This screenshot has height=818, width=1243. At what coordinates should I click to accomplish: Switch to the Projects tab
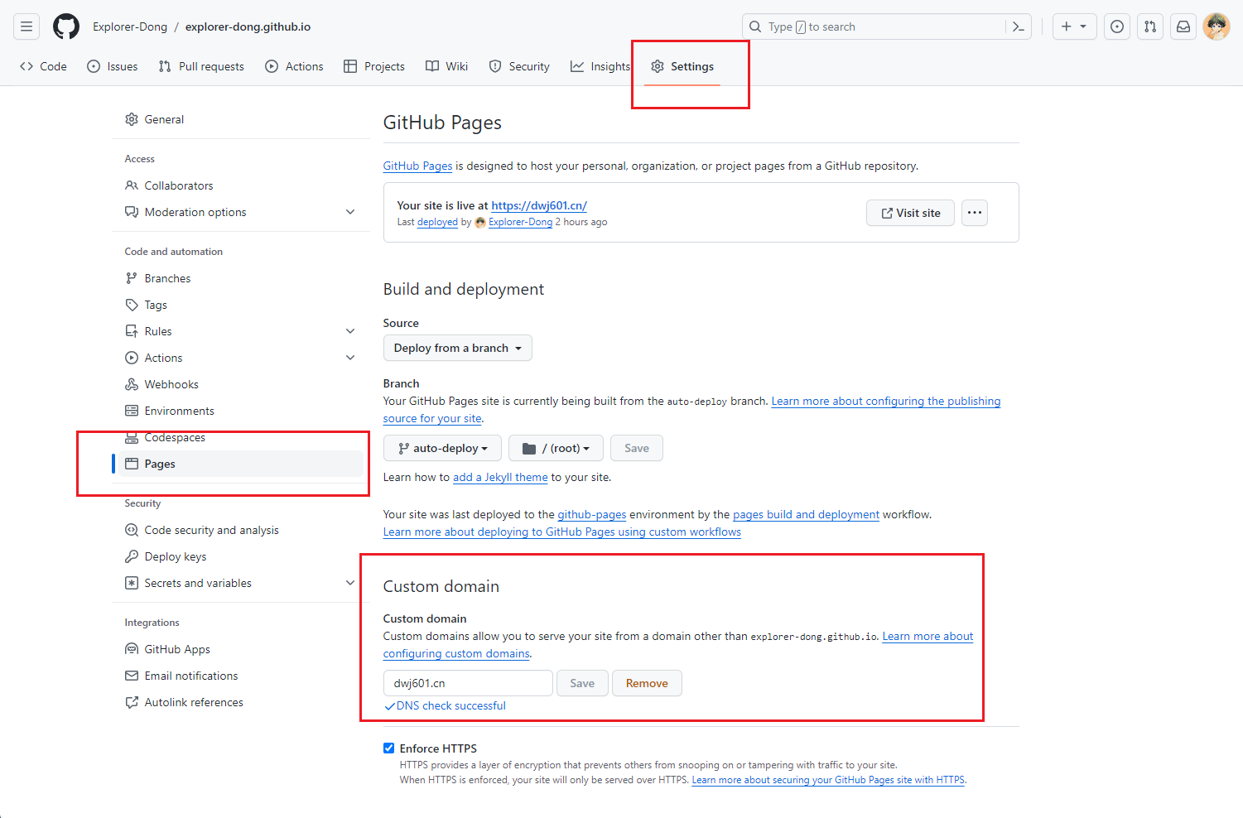click(374, 66)
